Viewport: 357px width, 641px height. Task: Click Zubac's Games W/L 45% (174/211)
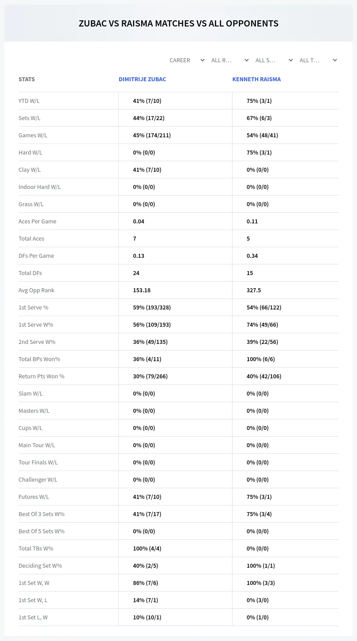(152, 135)
